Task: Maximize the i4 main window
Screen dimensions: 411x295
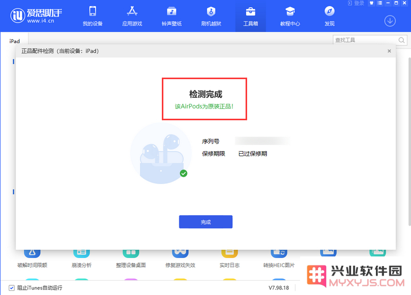Action: (x=396, y=3)
